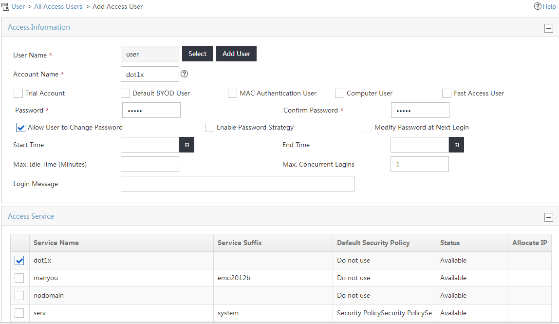This screenshot has height=324, width=559.
Task: Click the Account Name input
Action: click(150, 74)
